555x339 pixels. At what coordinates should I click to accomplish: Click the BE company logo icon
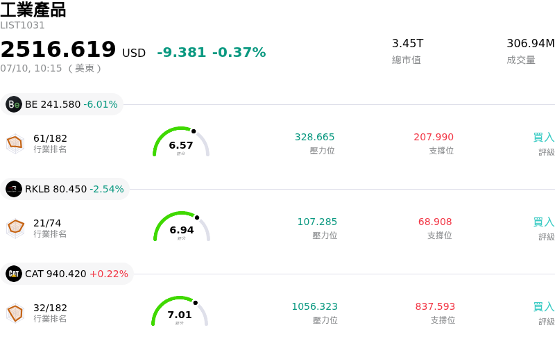[x=14, y=104]
